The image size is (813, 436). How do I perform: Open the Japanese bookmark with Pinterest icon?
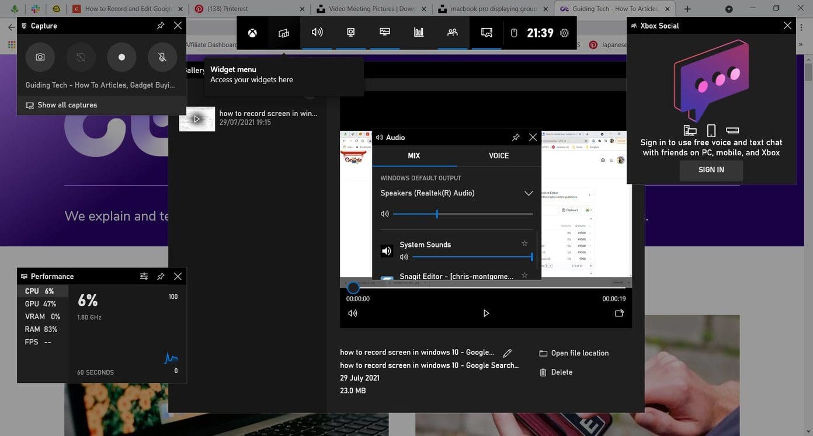click(608, 45)
